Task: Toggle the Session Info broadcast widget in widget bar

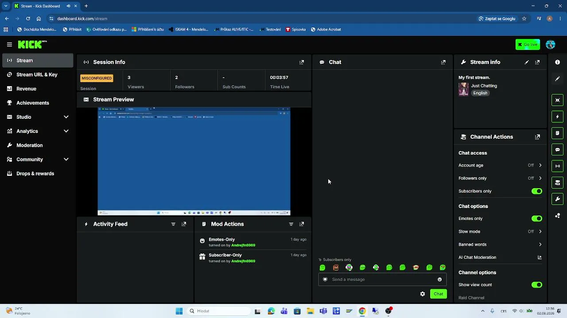Action: (557, 166)
